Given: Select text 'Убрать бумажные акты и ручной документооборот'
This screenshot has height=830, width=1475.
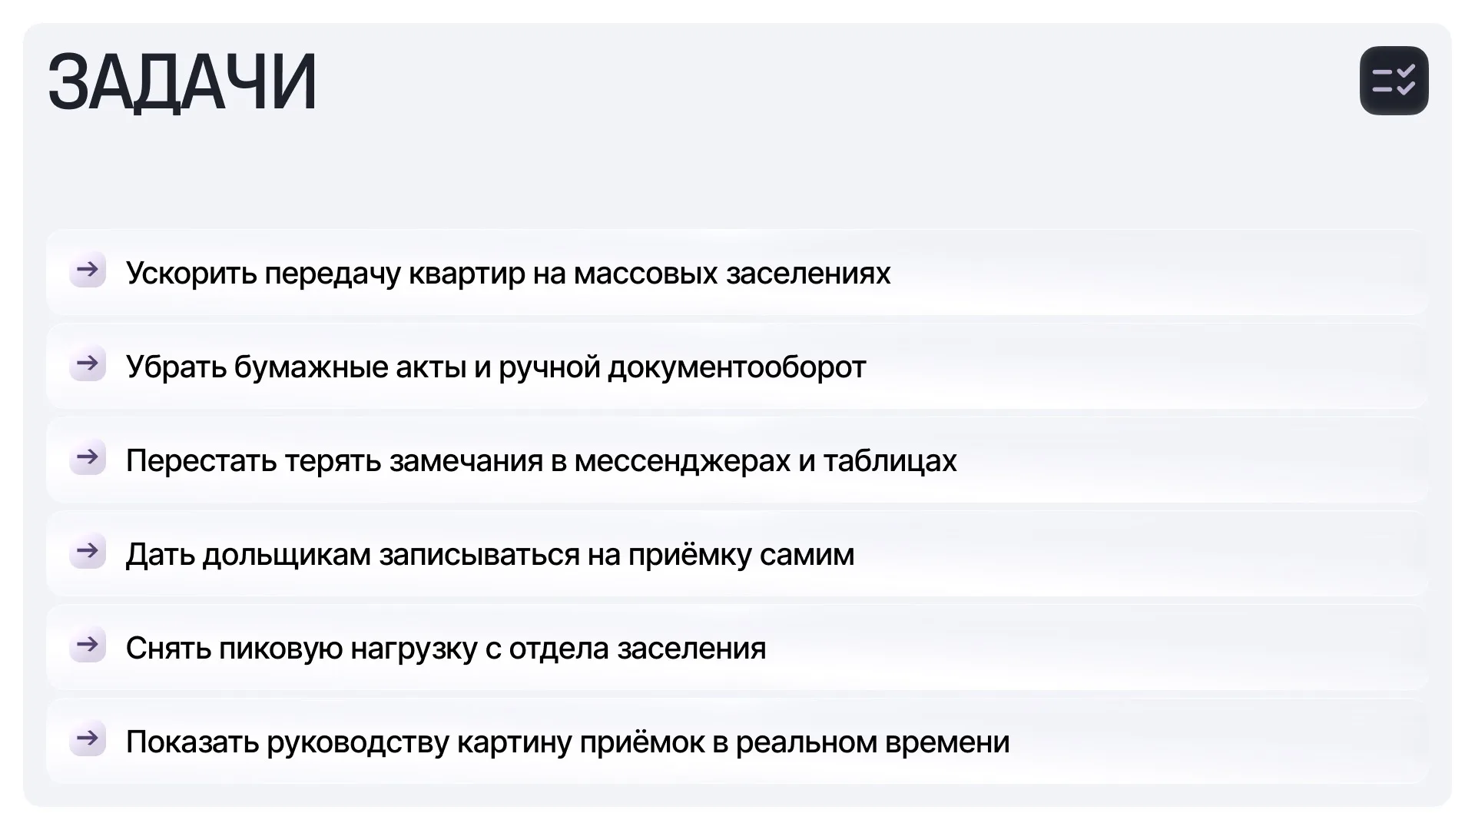Looking at the screenshot, I should coord(496,367).
